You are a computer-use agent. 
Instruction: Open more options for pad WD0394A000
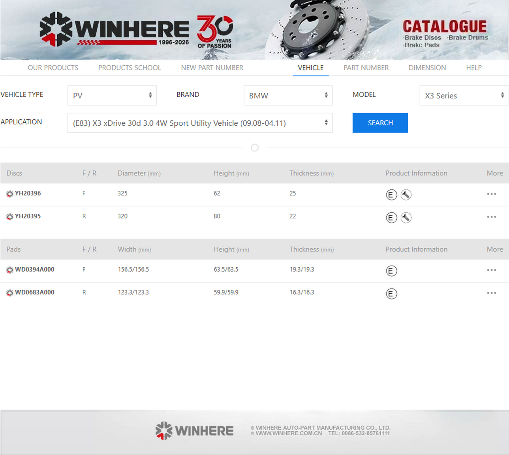tap(492, 270)
